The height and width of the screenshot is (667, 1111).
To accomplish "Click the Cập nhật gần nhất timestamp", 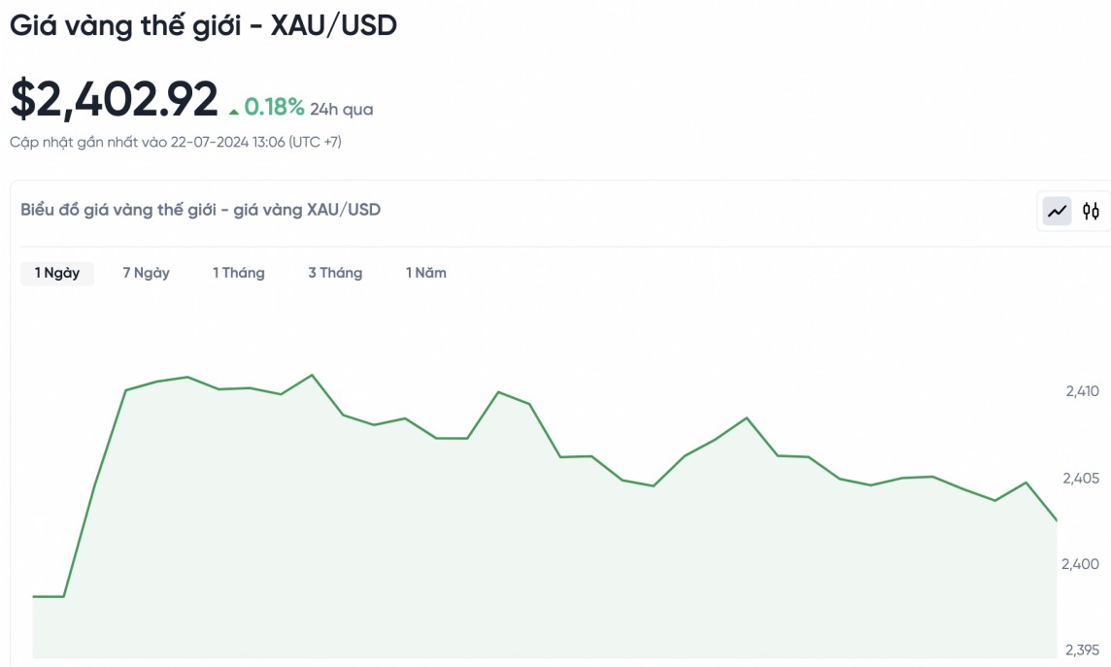I will coord(176,142).
